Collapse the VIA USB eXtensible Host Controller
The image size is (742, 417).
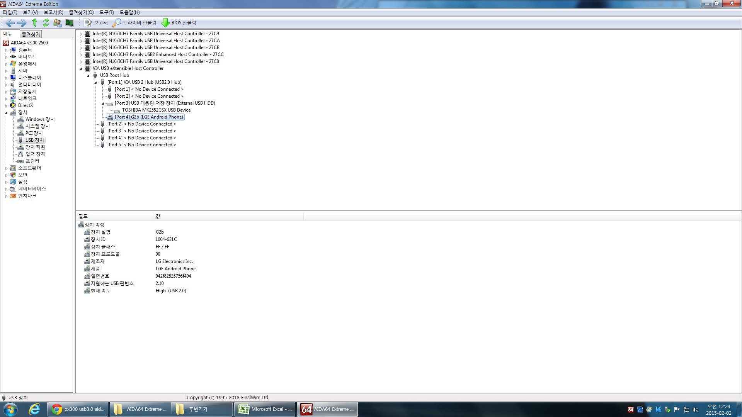pos(81,69)
